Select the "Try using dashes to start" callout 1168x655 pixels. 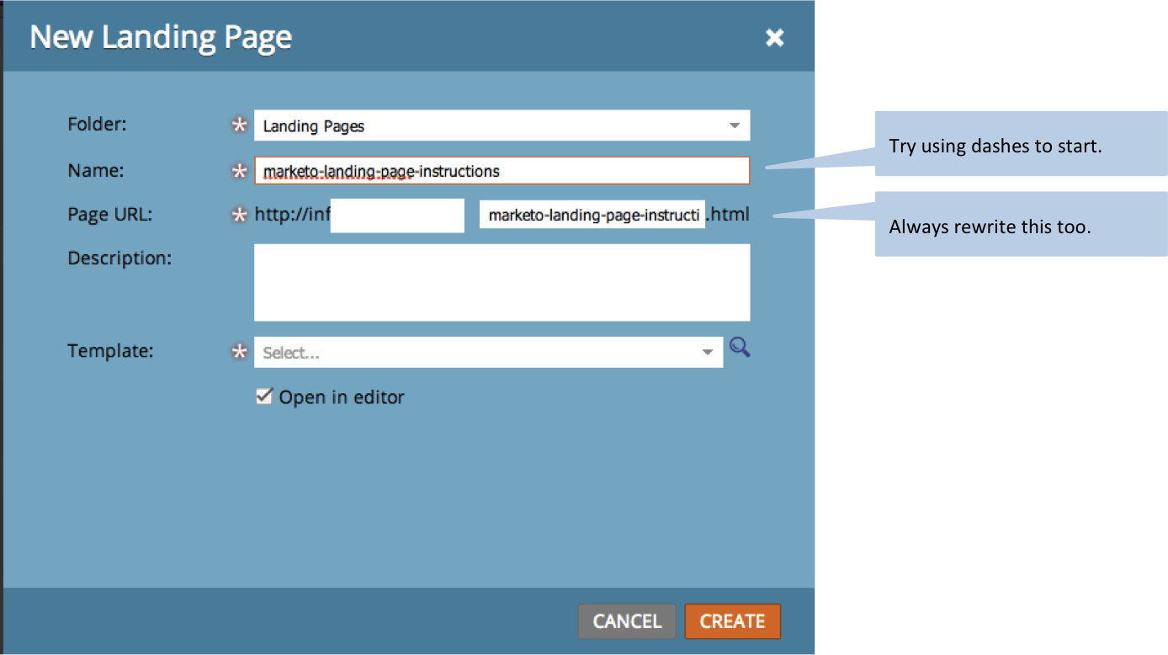tap(1020, 145)
